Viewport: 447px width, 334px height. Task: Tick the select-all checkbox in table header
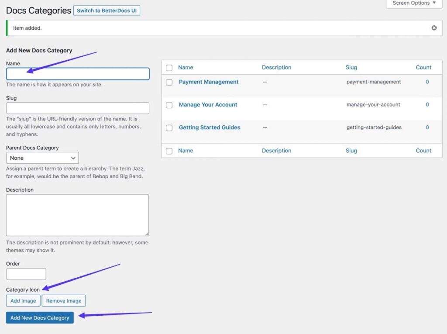[x=169, y=68]
